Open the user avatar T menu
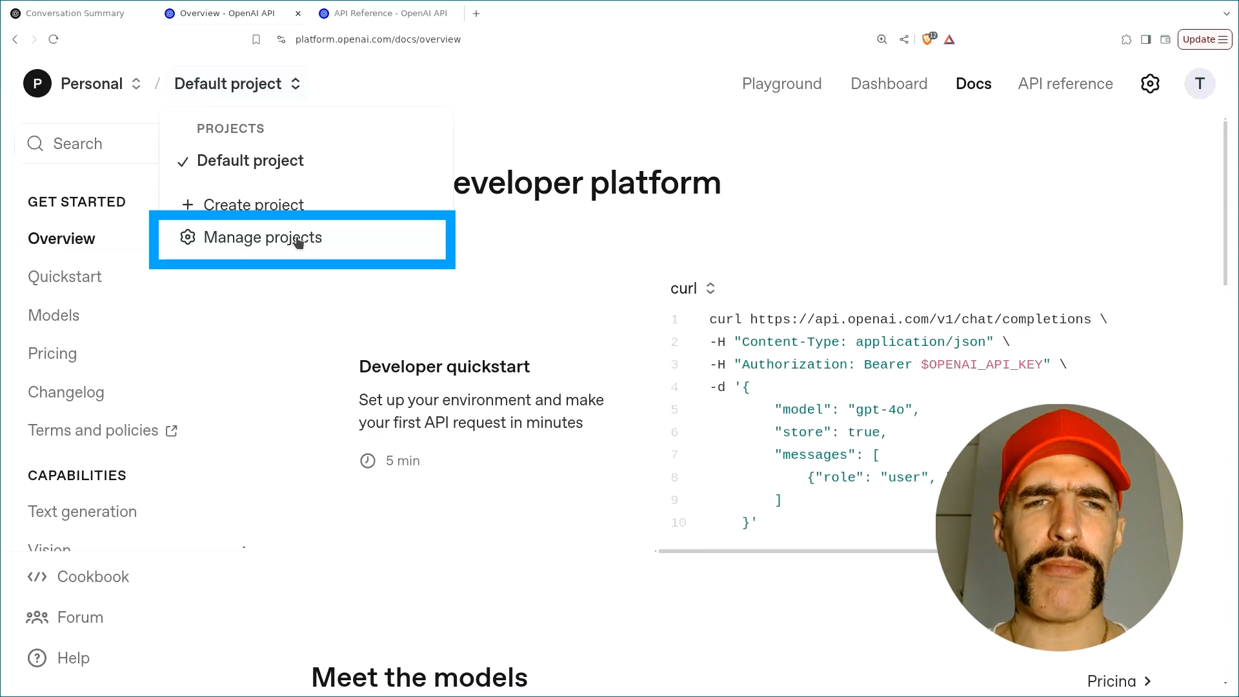The height and width of the screenshot is (697, 1239). tap(1200, 84)
